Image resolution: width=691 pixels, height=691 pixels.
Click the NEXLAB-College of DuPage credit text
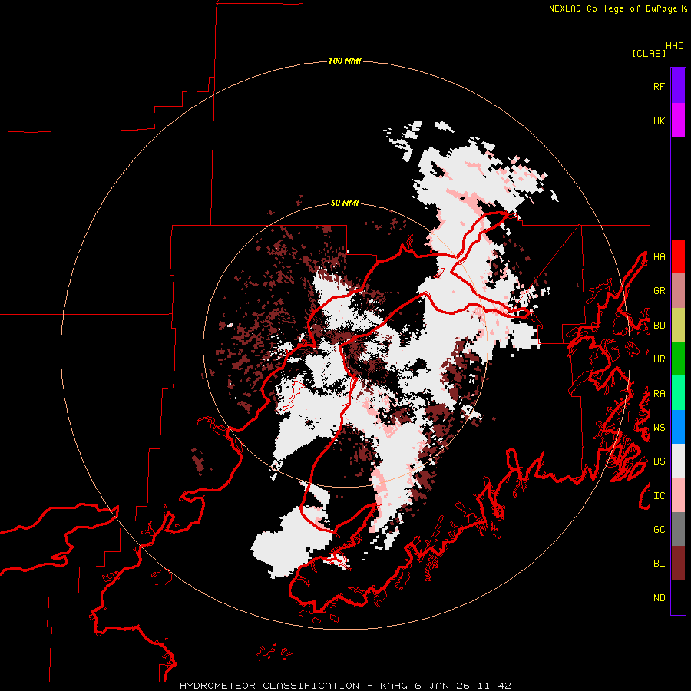pos(613,8)
